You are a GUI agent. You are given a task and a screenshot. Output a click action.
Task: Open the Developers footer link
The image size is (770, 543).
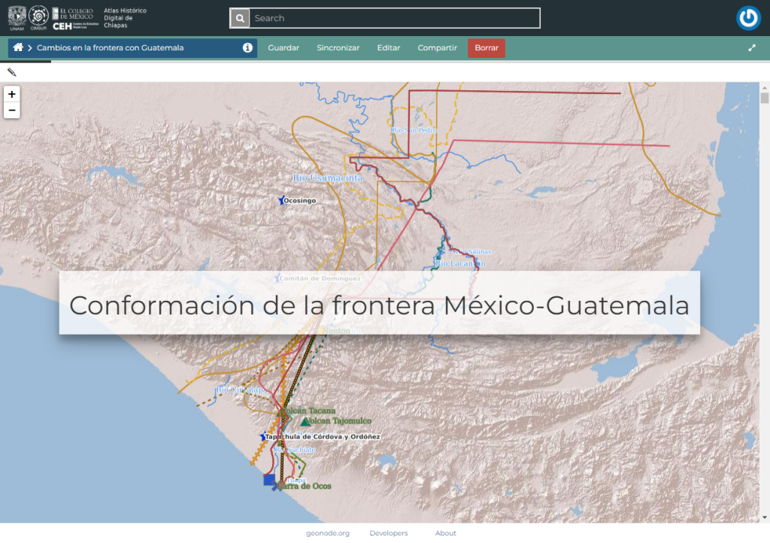389,533
